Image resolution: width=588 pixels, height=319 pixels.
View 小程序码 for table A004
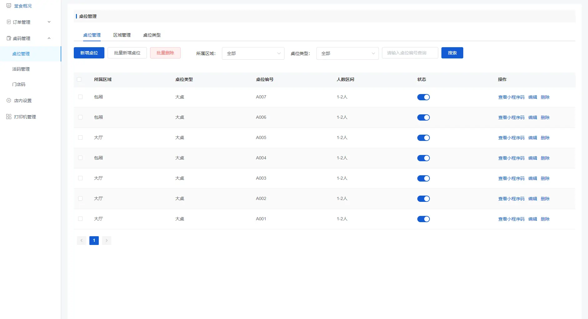511,158
